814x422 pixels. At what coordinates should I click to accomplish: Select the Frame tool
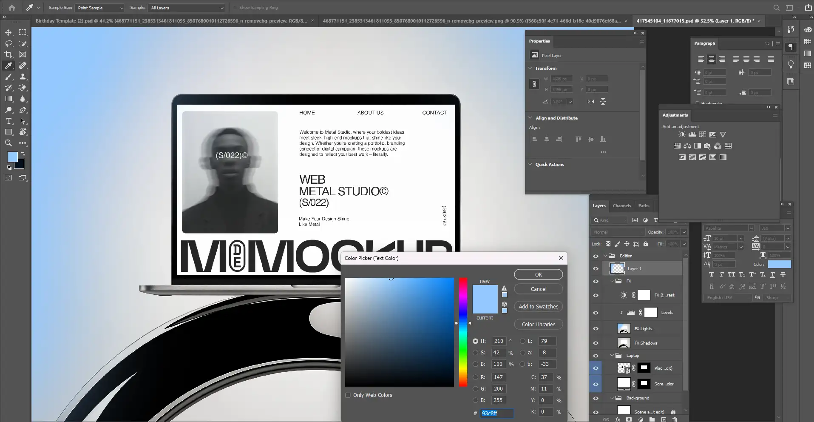(x=23, y=54)
